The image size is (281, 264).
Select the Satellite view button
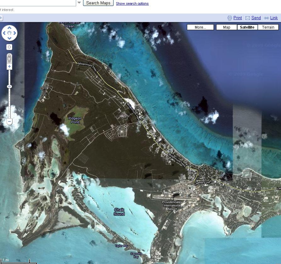247,27
